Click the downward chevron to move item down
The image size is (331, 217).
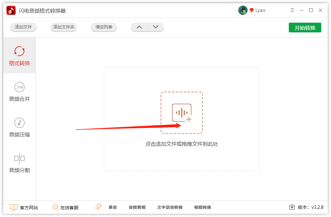[x=156, y=27]
